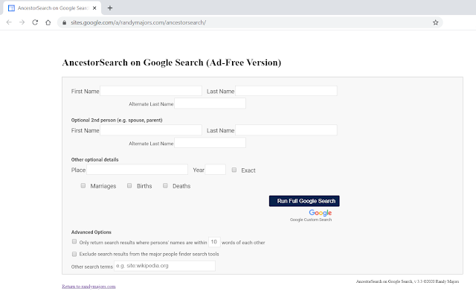Click the footer version copyright text
The width and height of the screenshot is (476, 291).
coord(408,281)
